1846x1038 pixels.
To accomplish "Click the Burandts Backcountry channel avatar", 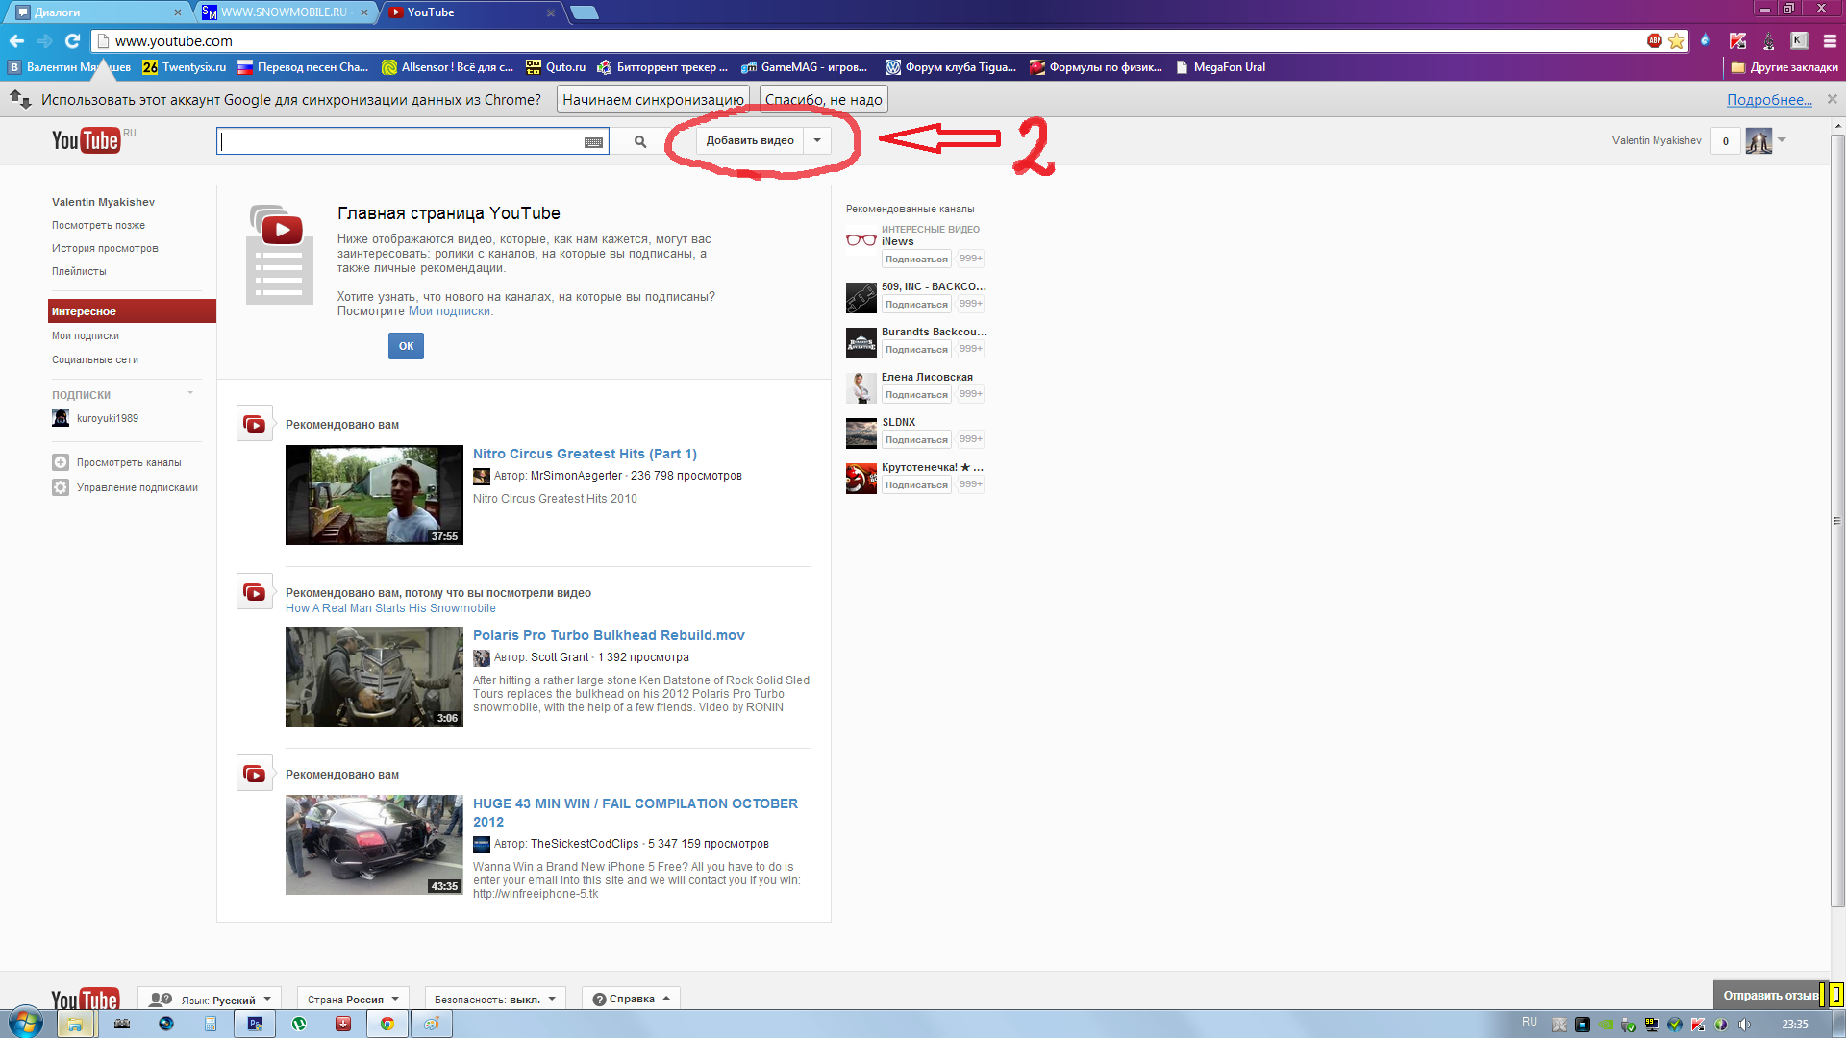I will [861, 343].
